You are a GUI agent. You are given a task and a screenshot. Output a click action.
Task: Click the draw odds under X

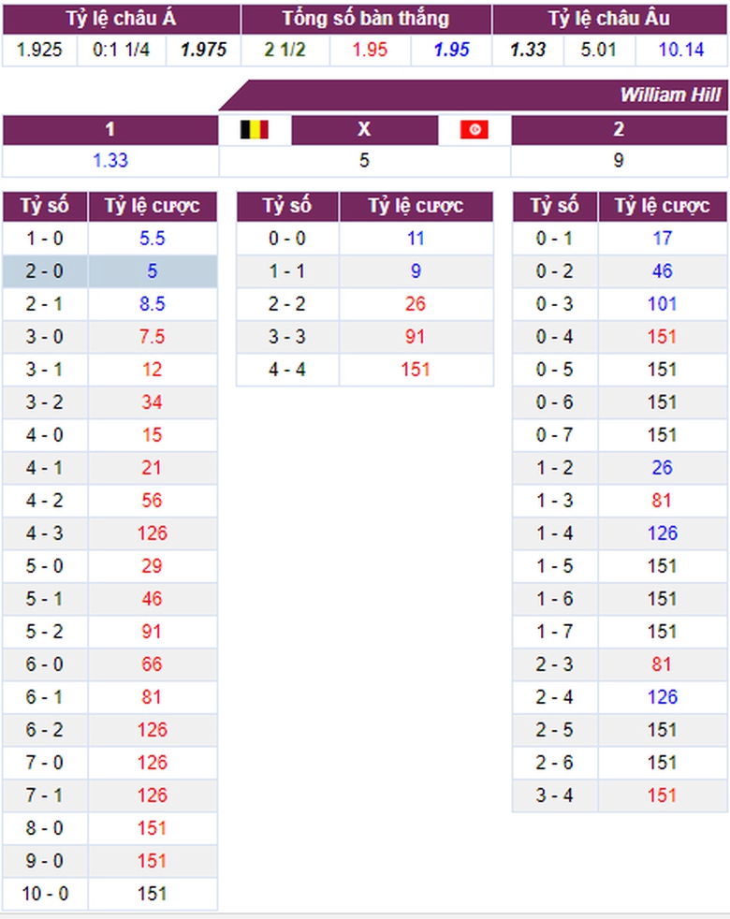364,160
